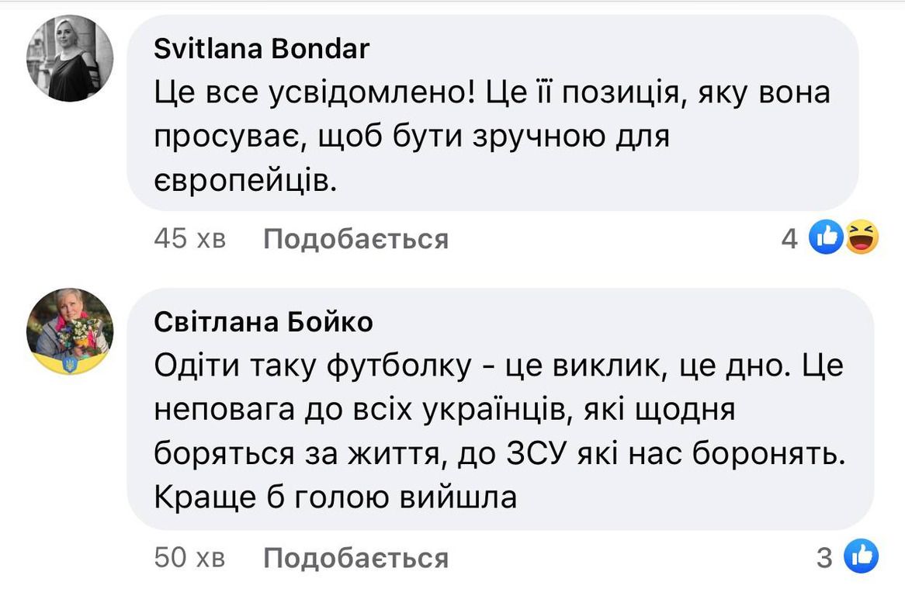
Task: Click the phrase "просуває, щоб бути зручною для"
Action: [x=411, y=137]
